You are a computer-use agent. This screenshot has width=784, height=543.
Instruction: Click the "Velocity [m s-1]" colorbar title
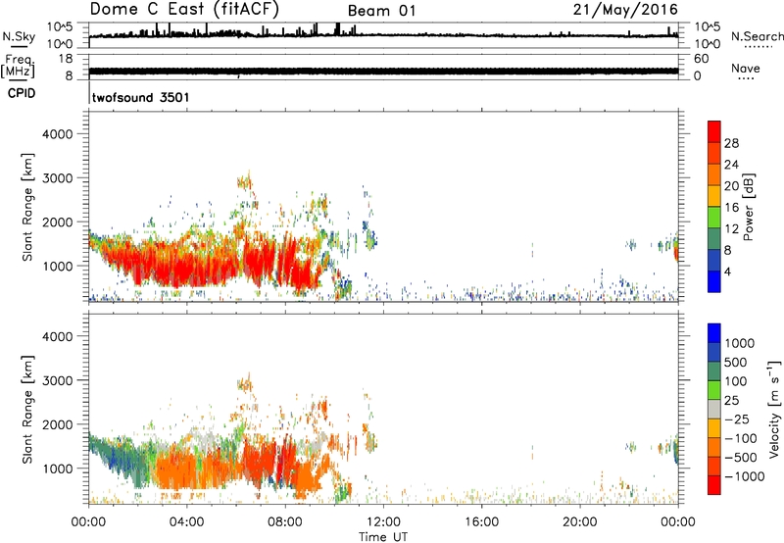774,409
